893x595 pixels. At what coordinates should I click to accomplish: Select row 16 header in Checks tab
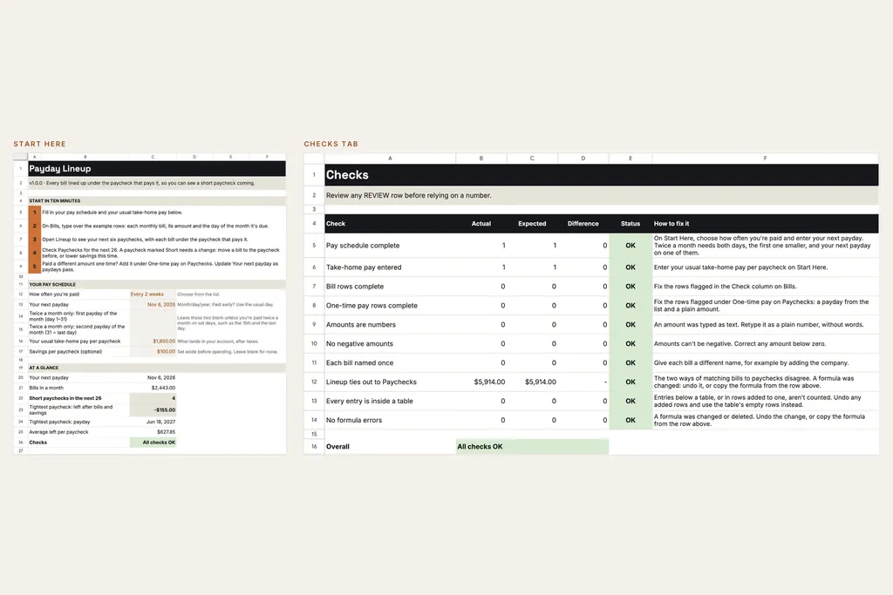click(x=314, y=447)
